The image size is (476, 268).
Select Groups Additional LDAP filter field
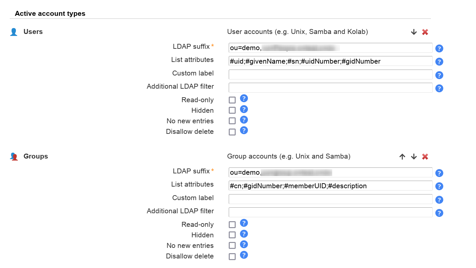point(330,212)
